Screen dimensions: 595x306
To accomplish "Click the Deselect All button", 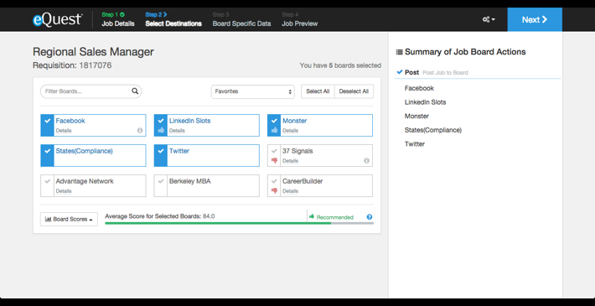I will (354, 91).
